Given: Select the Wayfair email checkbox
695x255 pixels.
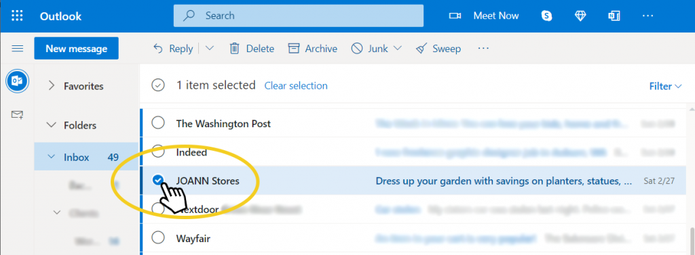Looking at the screenshot, I should click(x=157, y=238).
